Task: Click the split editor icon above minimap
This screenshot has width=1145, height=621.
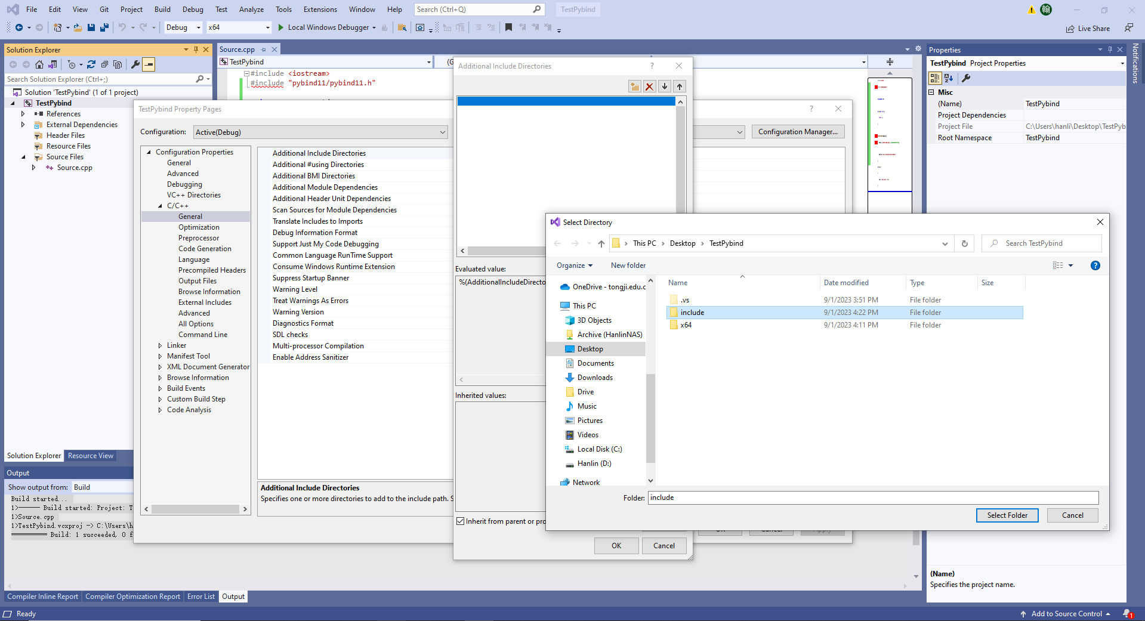Action: click(890, 62)
